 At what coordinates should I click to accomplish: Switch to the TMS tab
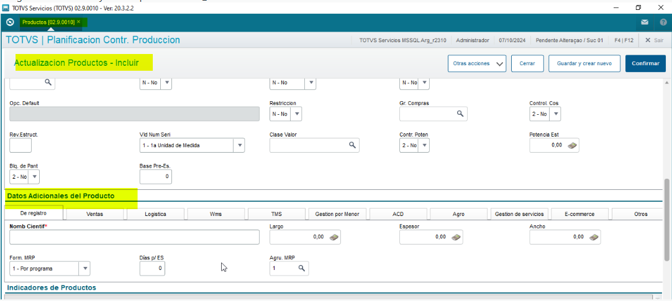[x=276, y=213]
